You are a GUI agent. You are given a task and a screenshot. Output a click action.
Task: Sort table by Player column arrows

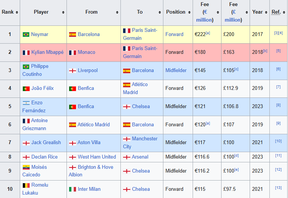click(x=63, y=12)
